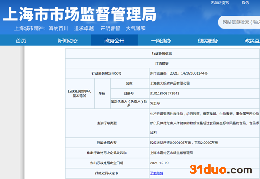Click authority name 上海市嘉定区市场监督管理局
The width and height of the screenshot is (260, 179).
(171, 153)
